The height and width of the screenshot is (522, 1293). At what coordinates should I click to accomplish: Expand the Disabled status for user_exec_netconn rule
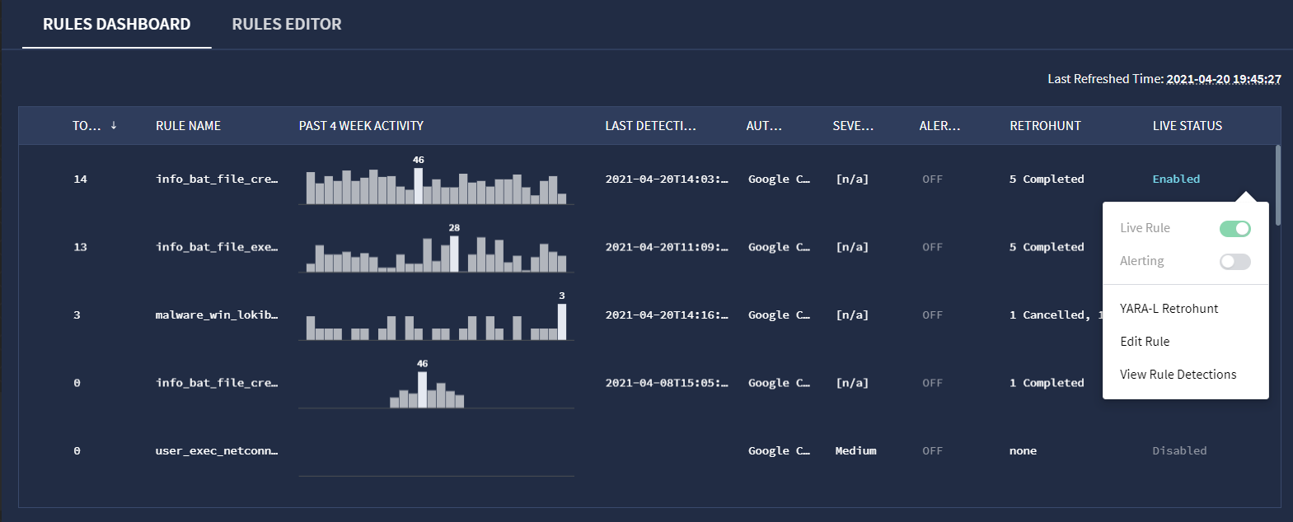[x=1179, y=451]
